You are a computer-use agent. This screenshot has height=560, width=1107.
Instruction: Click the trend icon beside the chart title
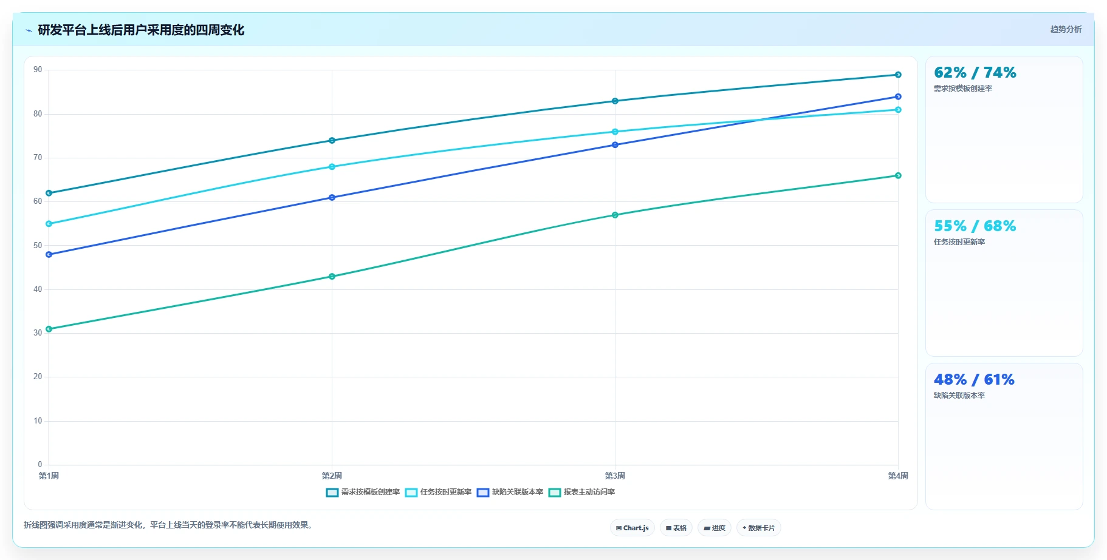pos(29,30)
